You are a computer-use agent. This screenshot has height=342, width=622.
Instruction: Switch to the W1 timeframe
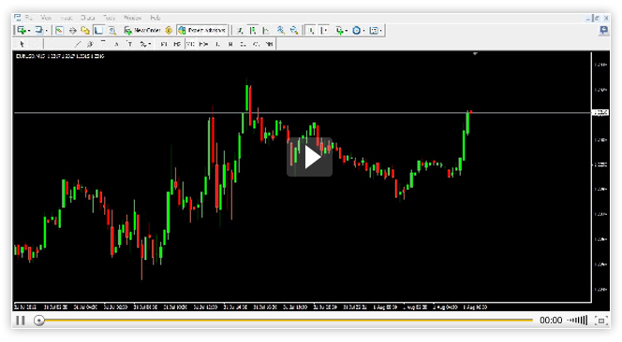click(257, 44)
